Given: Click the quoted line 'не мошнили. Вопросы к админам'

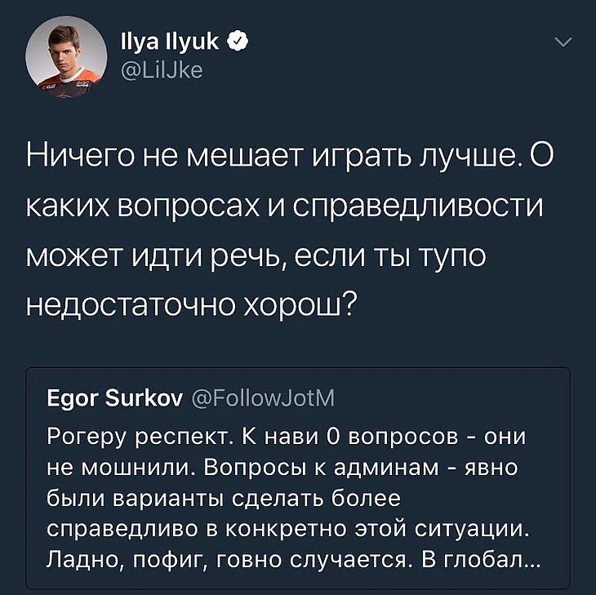Looking at the screenshot, I should coord(242,468).
